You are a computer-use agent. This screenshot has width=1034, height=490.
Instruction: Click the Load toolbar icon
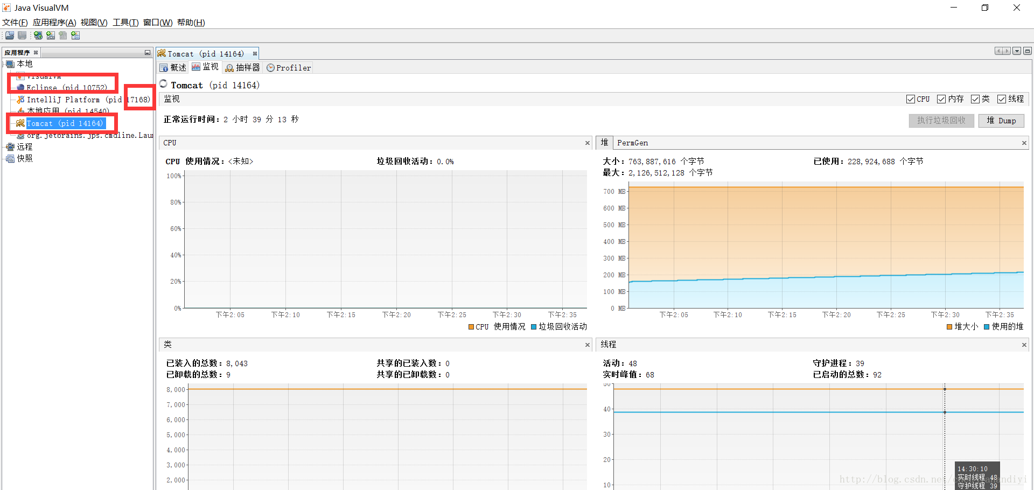coord(10,36)
